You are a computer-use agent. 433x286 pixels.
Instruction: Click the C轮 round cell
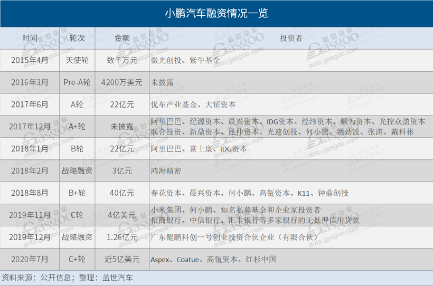pos(77,215)
